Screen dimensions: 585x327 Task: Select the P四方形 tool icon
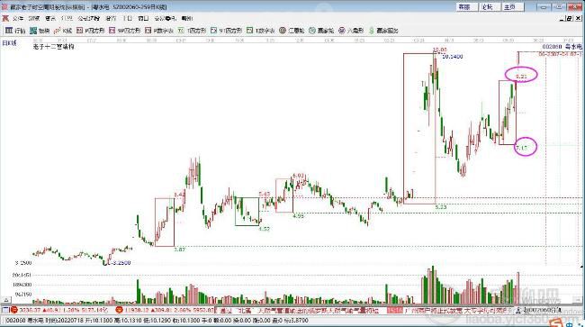pyautogui.click(x=91, y=31)
